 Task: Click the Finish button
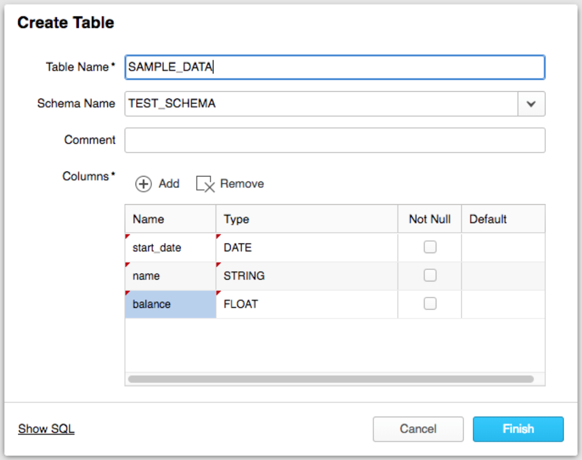click(518, 429)
